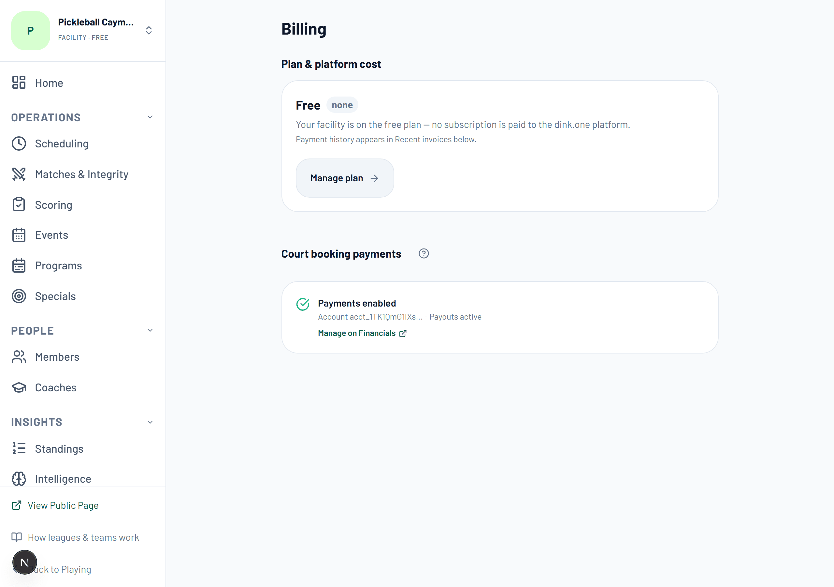Click the Scoring clipboard check icon

click(x=19, y=204)
